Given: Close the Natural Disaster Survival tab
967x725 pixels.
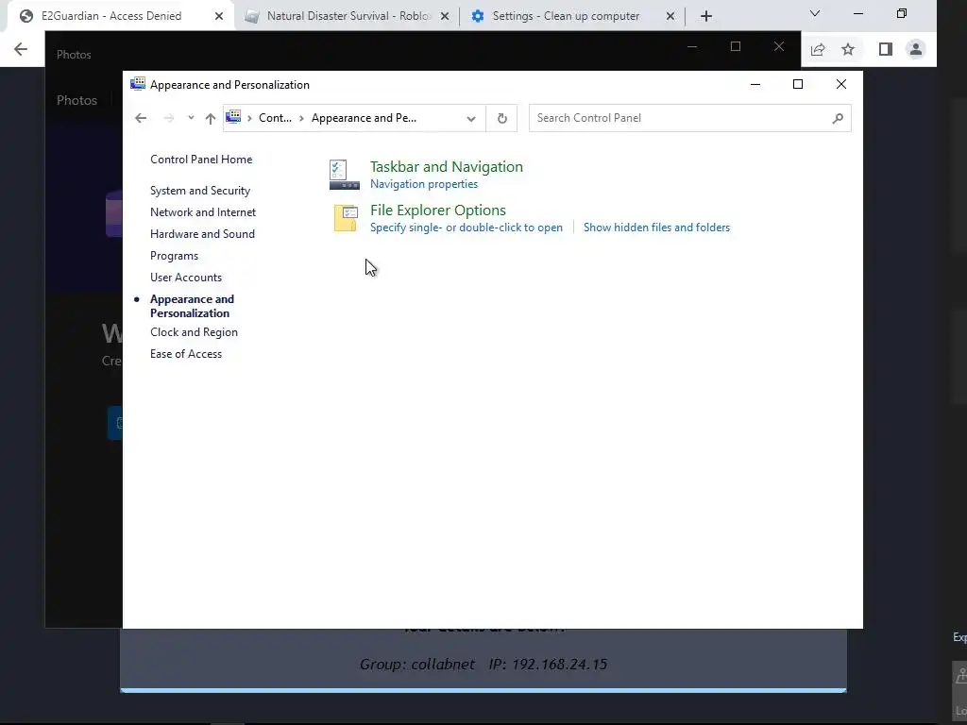Looking at the screenshot, I should point(445,16).
